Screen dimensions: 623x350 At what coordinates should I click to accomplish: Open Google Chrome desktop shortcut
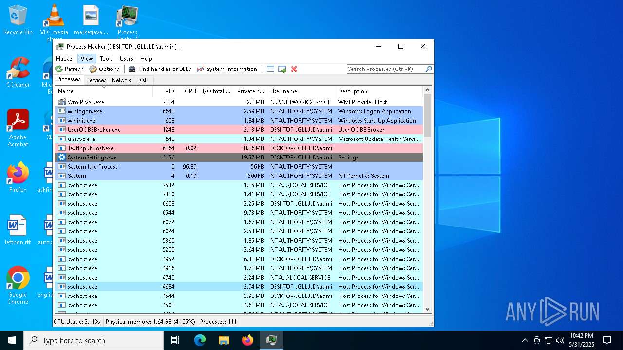(x=18, y=286)
